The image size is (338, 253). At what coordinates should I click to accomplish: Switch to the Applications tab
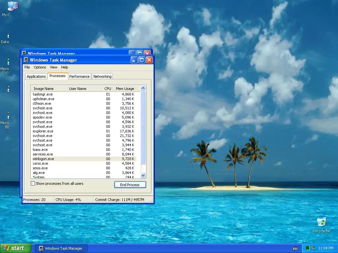point(36,76)
